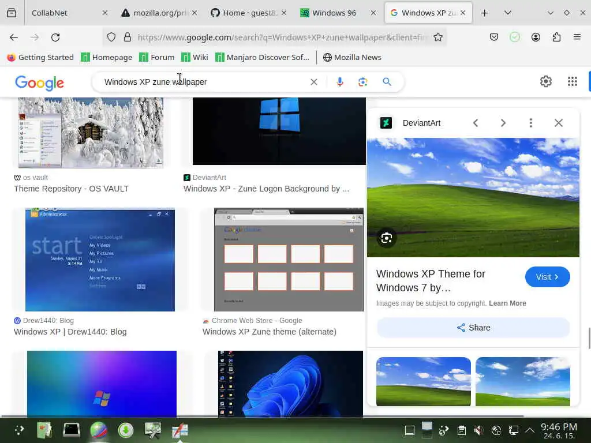Save page to Pocket
The width and height of the screenshot is (591, 443).
click(x=494, y=37)
